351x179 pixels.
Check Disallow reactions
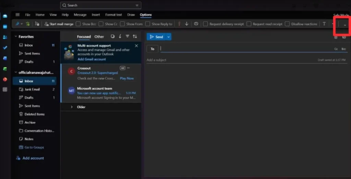tap(287, 24)
